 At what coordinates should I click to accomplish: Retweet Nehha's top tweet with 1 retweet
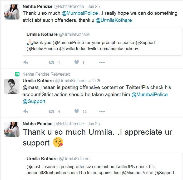pyautogui.click(x=51, y=62)
